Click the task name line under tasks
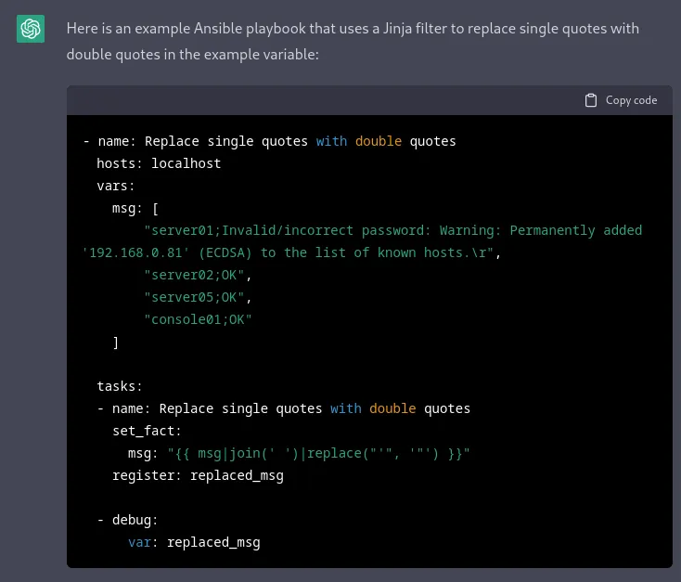 (284, 408)
